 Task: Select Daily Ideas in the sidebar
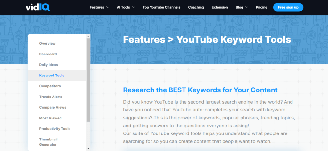click(49, 65)
